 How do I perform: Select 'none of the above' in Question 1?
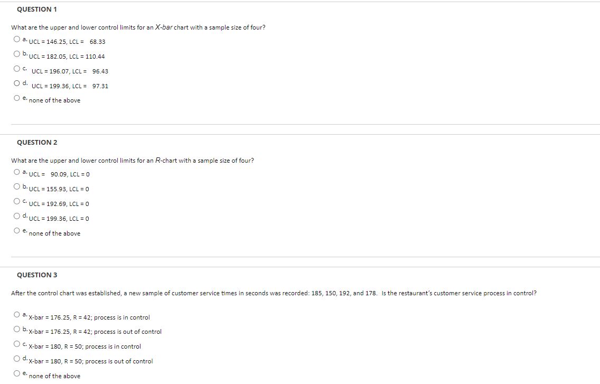(16, 97)
